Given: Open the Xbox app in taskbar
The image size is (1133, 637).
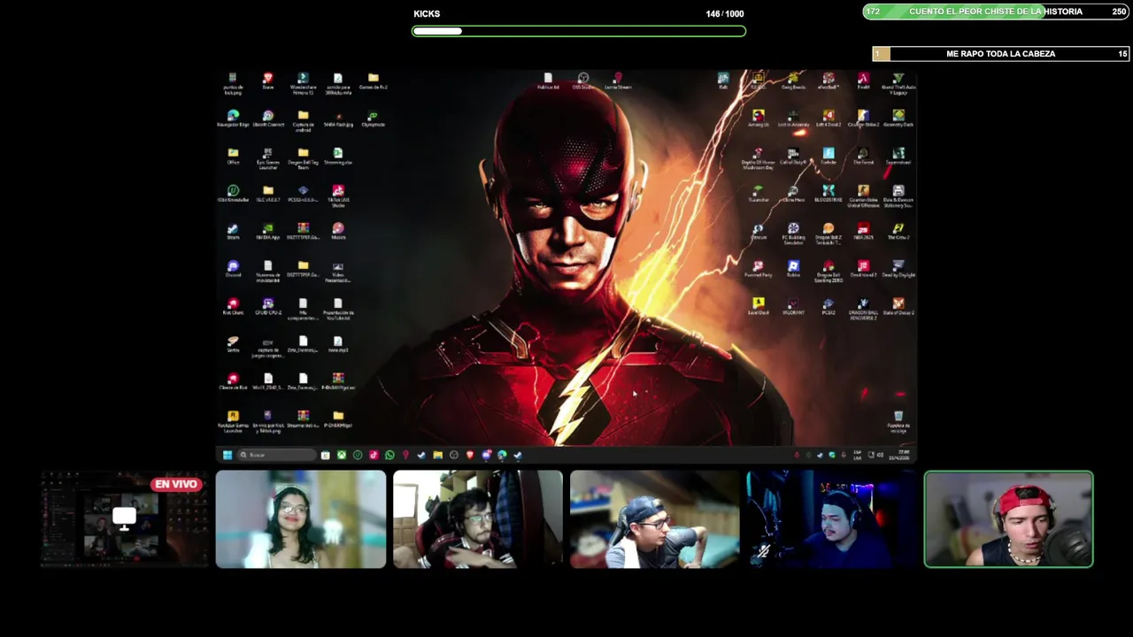Looking at the screenshot, I should tap(341, 455).
